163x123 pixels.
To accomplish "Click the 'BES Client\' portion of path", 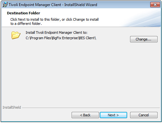I will click(x=87, y=38).
